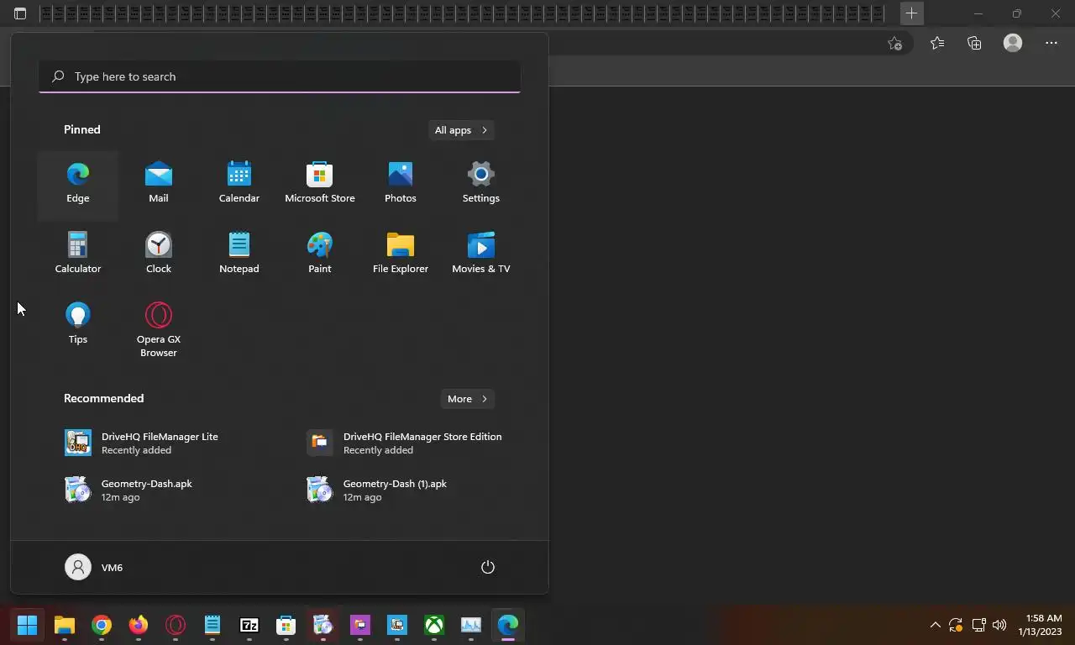Open DriveHQ FileManager Lite recommendation

tap(159, 443)
